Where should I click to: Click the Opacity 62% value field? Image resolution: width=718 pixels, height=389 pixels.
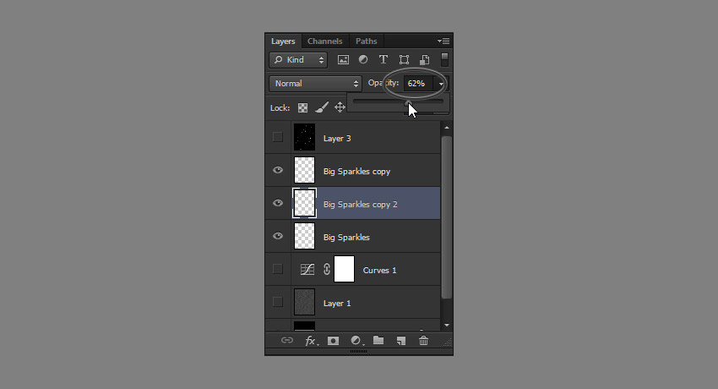click(417, 84)
